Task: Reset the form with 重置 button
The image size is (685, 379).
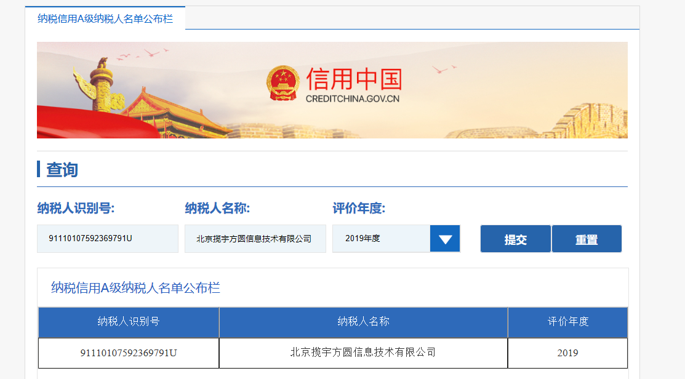Action: 587,239
